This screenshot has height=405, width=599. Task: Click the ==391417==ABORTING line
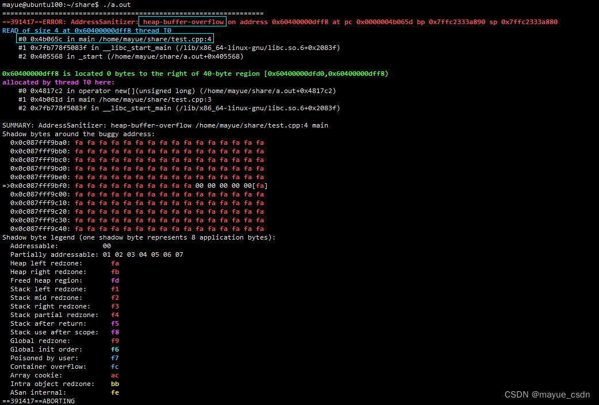click(39, 401)
